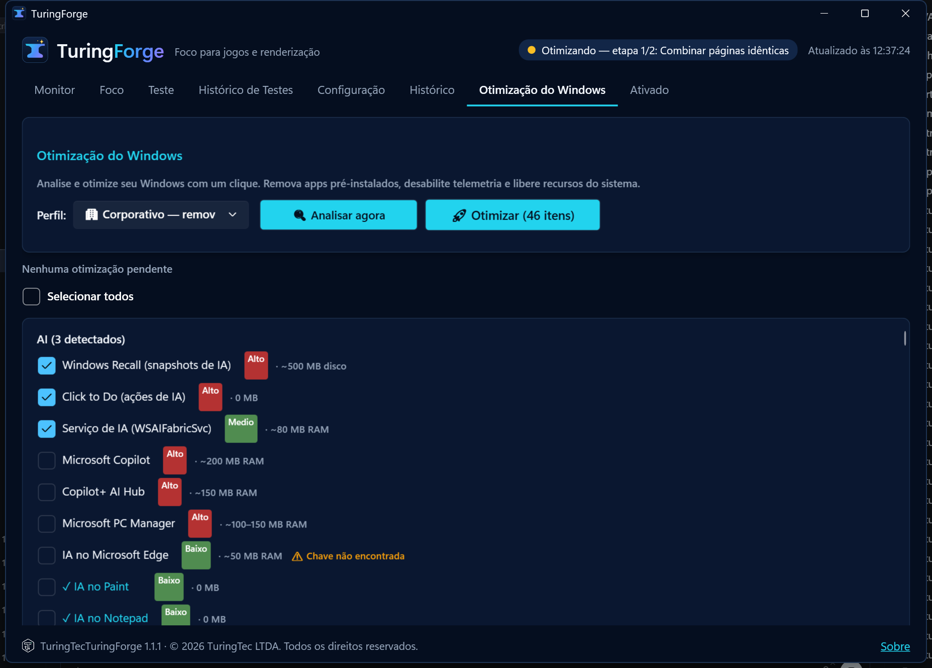Click the AI (3 detectados) group header
The width and height of the screenshot is (932, 668).
[81, 340]
